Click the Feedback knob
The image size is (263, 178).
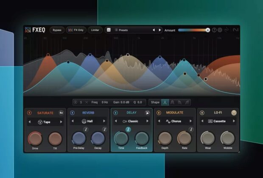coord(142,139)
